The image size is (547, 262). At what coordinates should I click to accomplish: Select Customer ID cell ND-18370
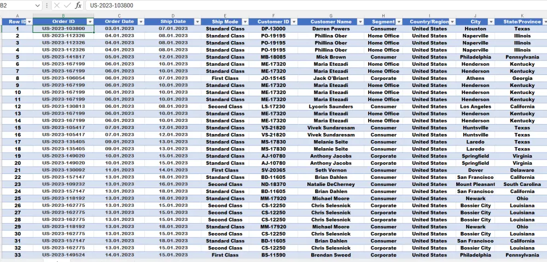pos(273,184)
